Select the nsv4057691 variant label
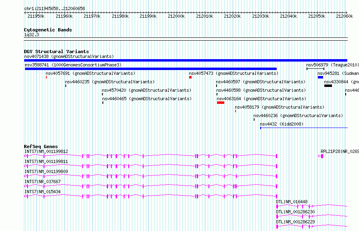 (90, 73)
